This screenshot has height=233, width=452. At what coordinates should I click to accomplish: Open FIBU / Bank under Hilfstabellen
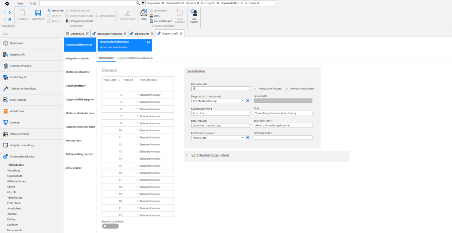pos(14,203)
